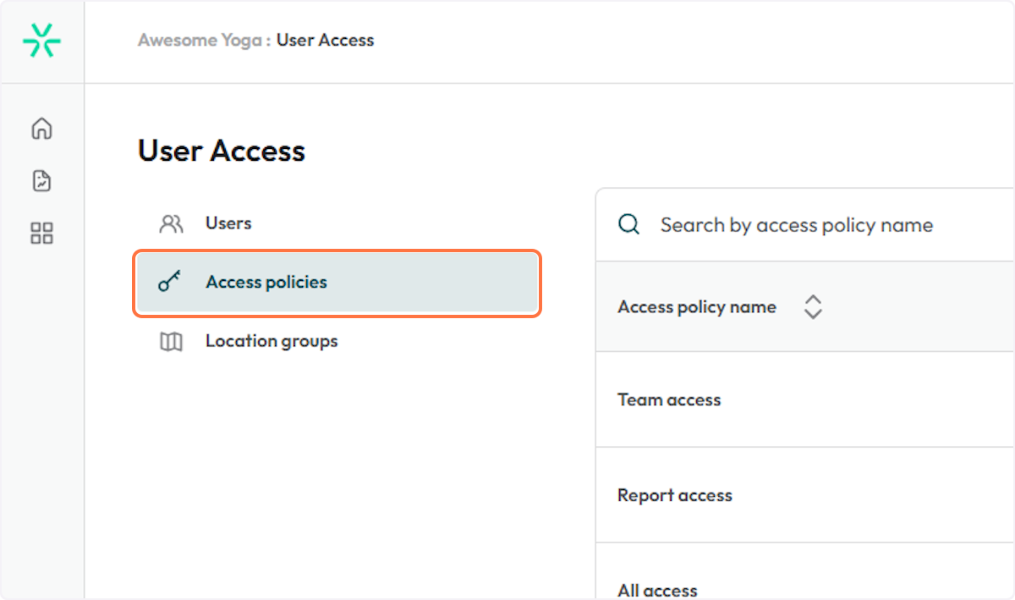Select the Reports document icon in the sidebar
This screenshot has width=1015, height=600.
pos(40,180)
